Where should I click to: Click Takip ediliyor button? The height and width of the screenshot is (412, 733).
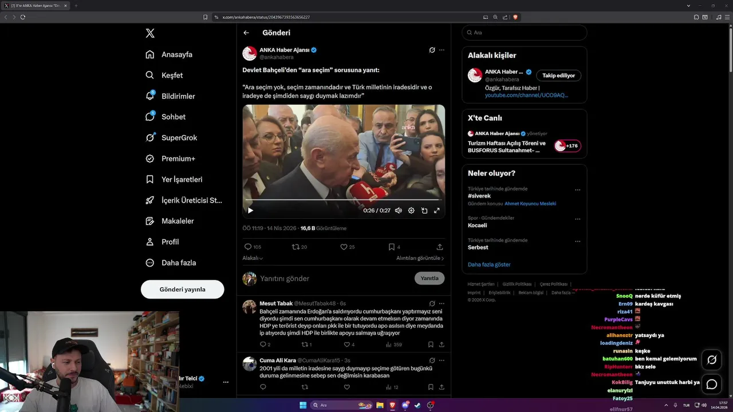coord(558,76)
